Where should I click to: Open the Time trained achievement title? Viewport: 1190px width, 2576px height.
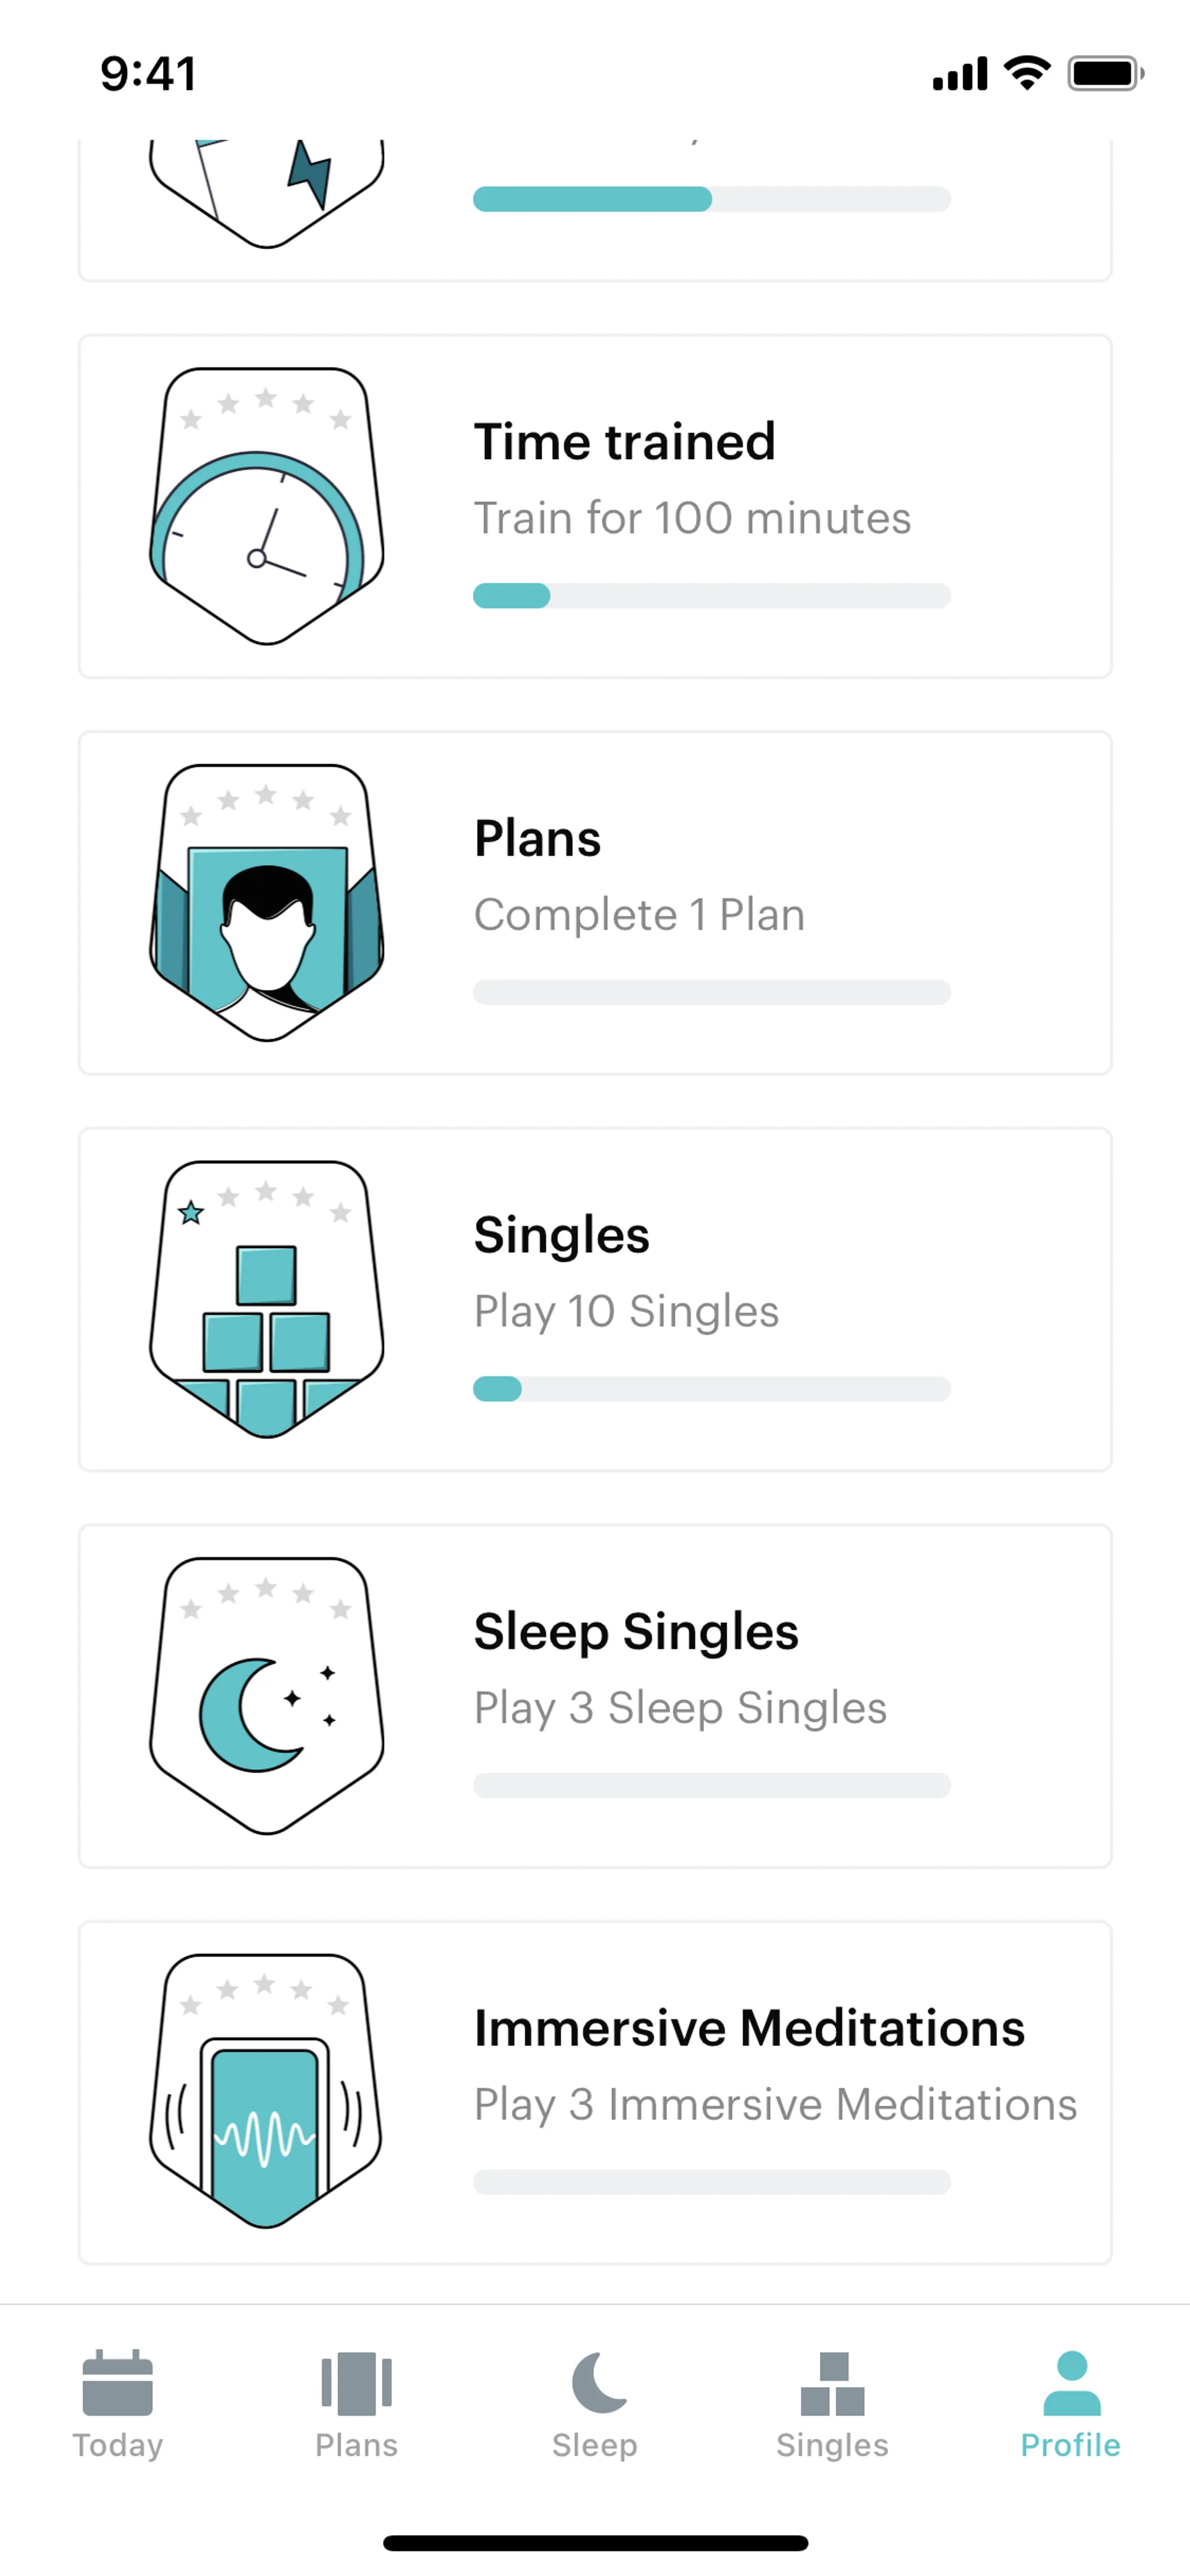[624, 442]
